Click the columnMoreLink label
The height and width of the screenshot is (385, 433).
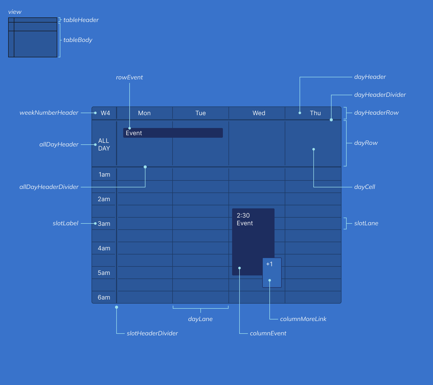[x=303, y=319]
